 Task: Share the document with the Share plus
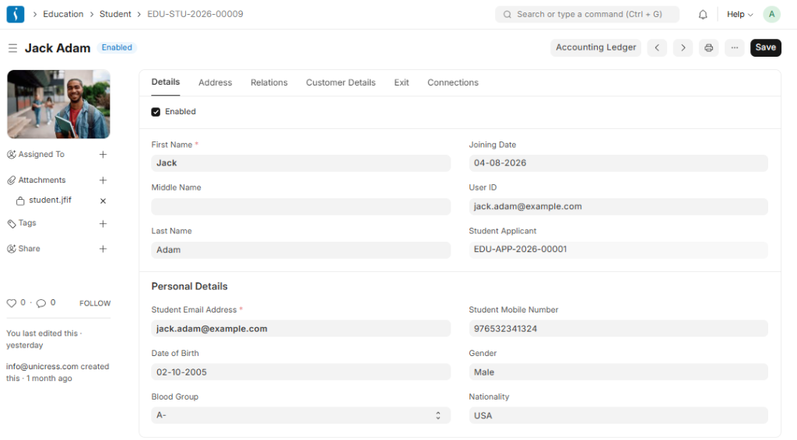(103, 249)
